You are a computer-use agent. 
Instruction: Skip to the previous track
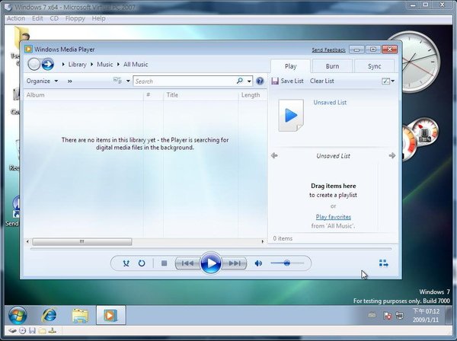[187, 263]
